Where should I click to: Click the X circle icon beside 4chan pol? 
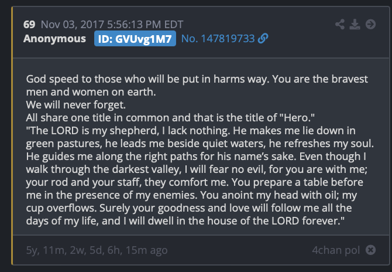[370, 250]
